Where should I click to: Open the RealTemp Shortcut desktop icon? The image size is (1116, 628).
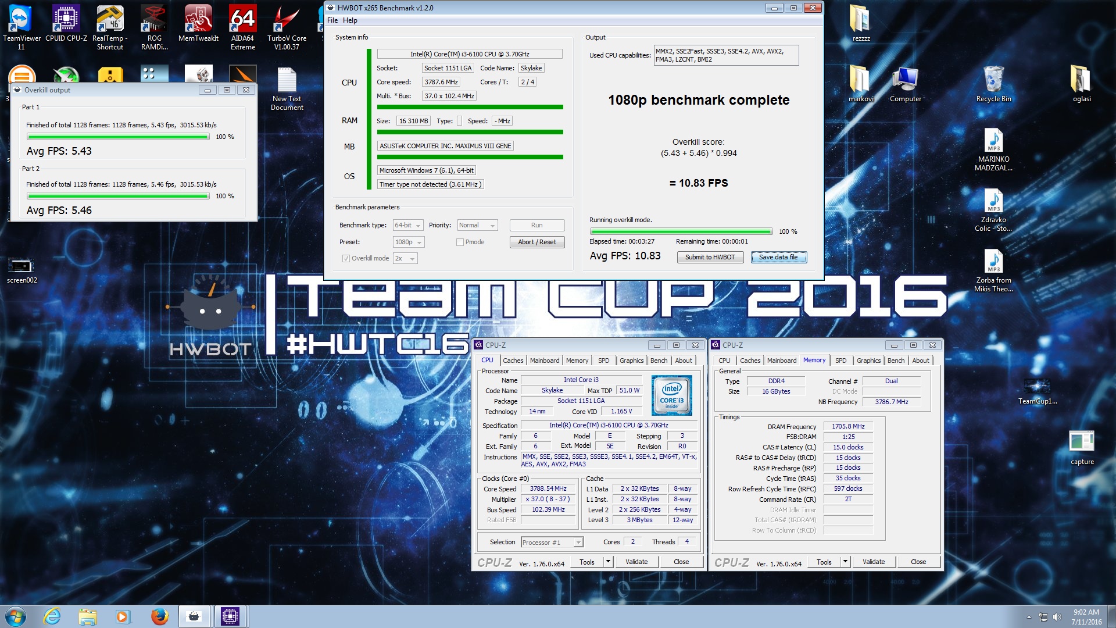110,27
